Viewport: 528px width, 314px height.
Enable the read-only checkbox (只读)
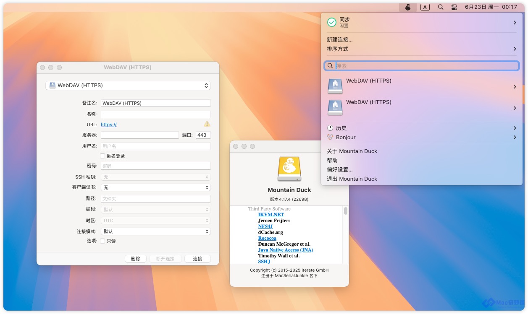pos(102,241)
